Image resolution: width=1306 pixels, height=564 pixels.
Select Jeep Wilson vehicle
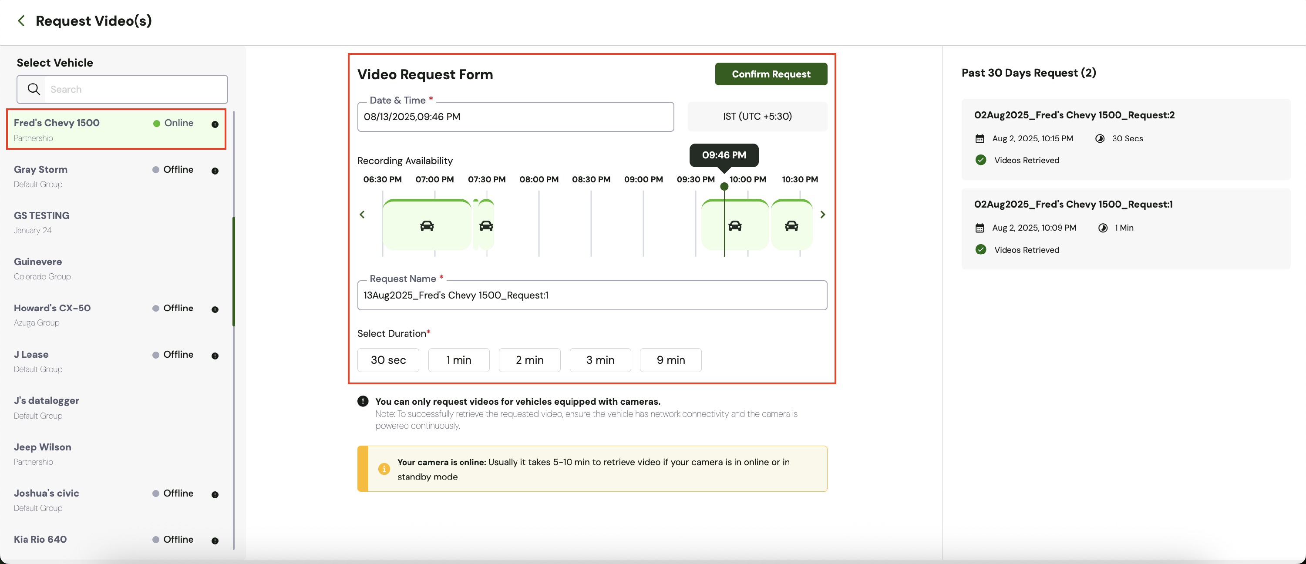tap(116, 453)
